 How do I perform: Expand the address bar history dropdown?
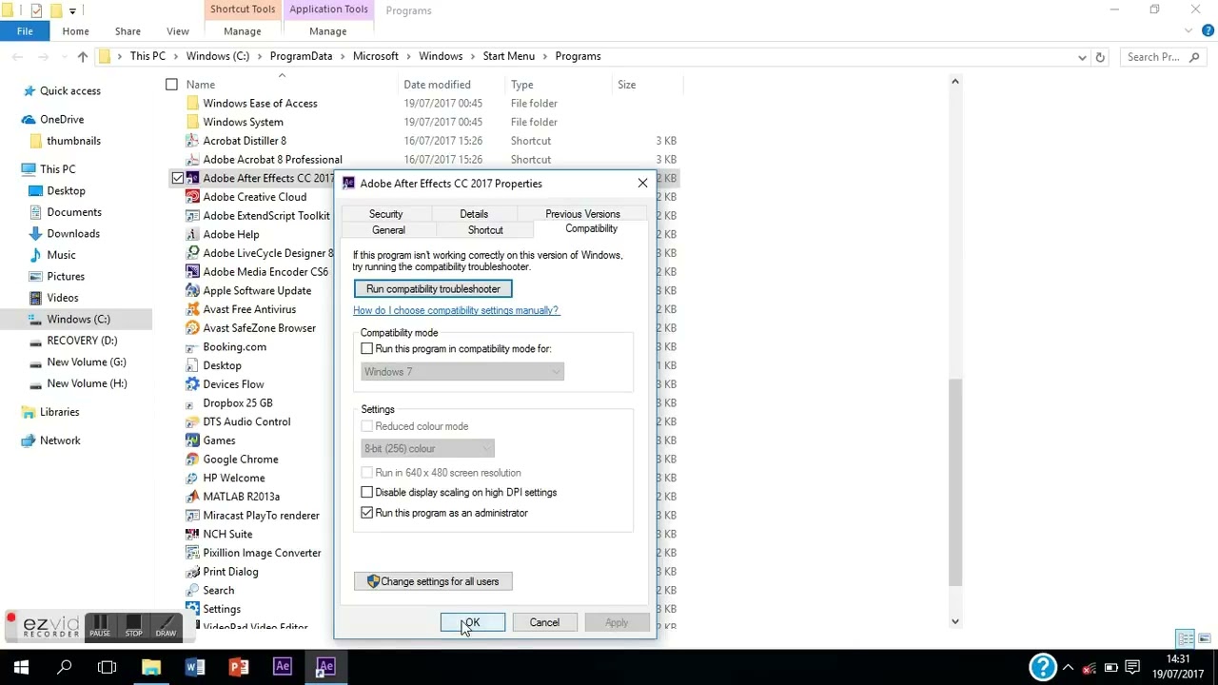pos(1082,57)
